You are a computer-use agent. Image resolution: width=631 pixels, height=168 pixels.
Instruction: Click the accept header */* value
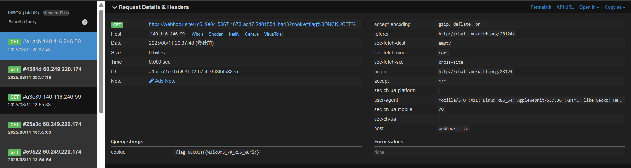point(442,81)
